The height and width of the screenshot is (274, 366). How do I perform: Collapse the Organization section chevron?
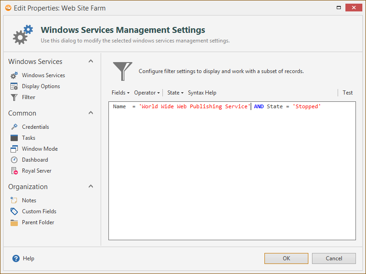[91, 186]
